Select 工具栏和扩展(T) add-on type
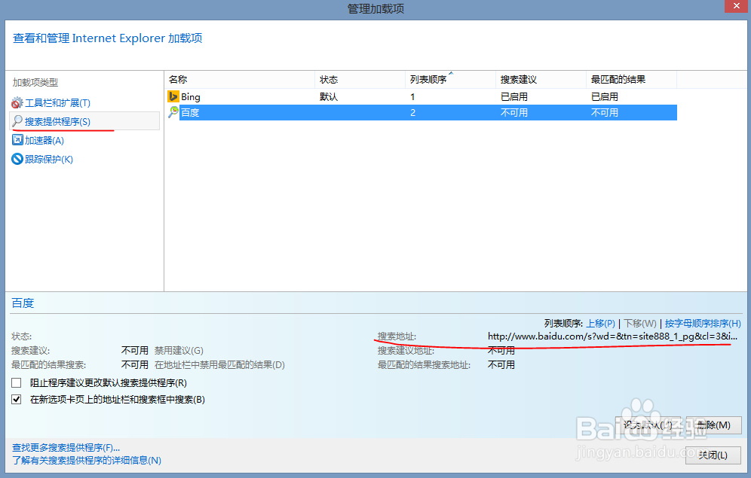 (57, 103)
